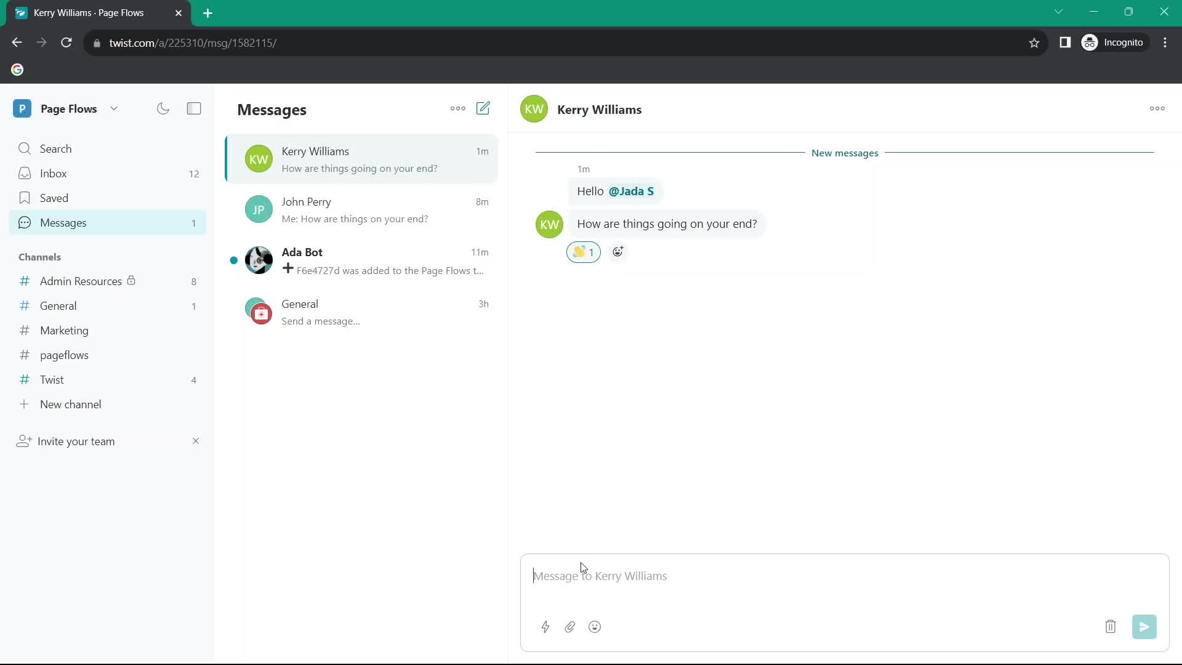Click Invite your team
Screen dimensions: 1182x665
66,441
